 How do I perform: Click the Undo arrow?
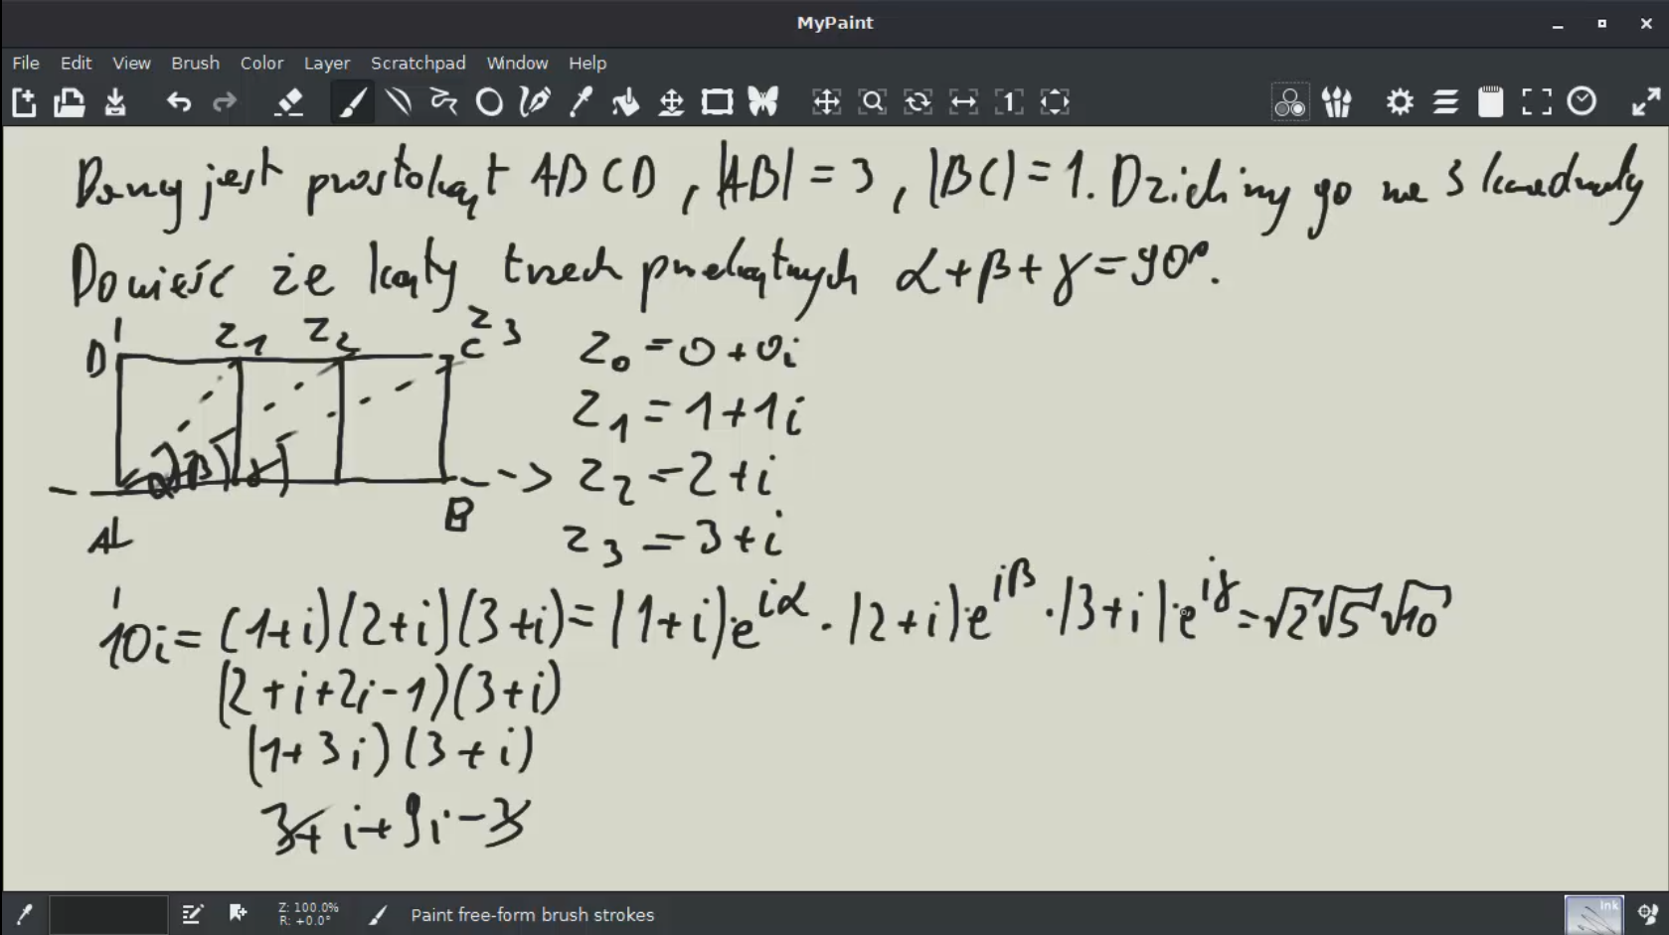(x=179, y=102)
